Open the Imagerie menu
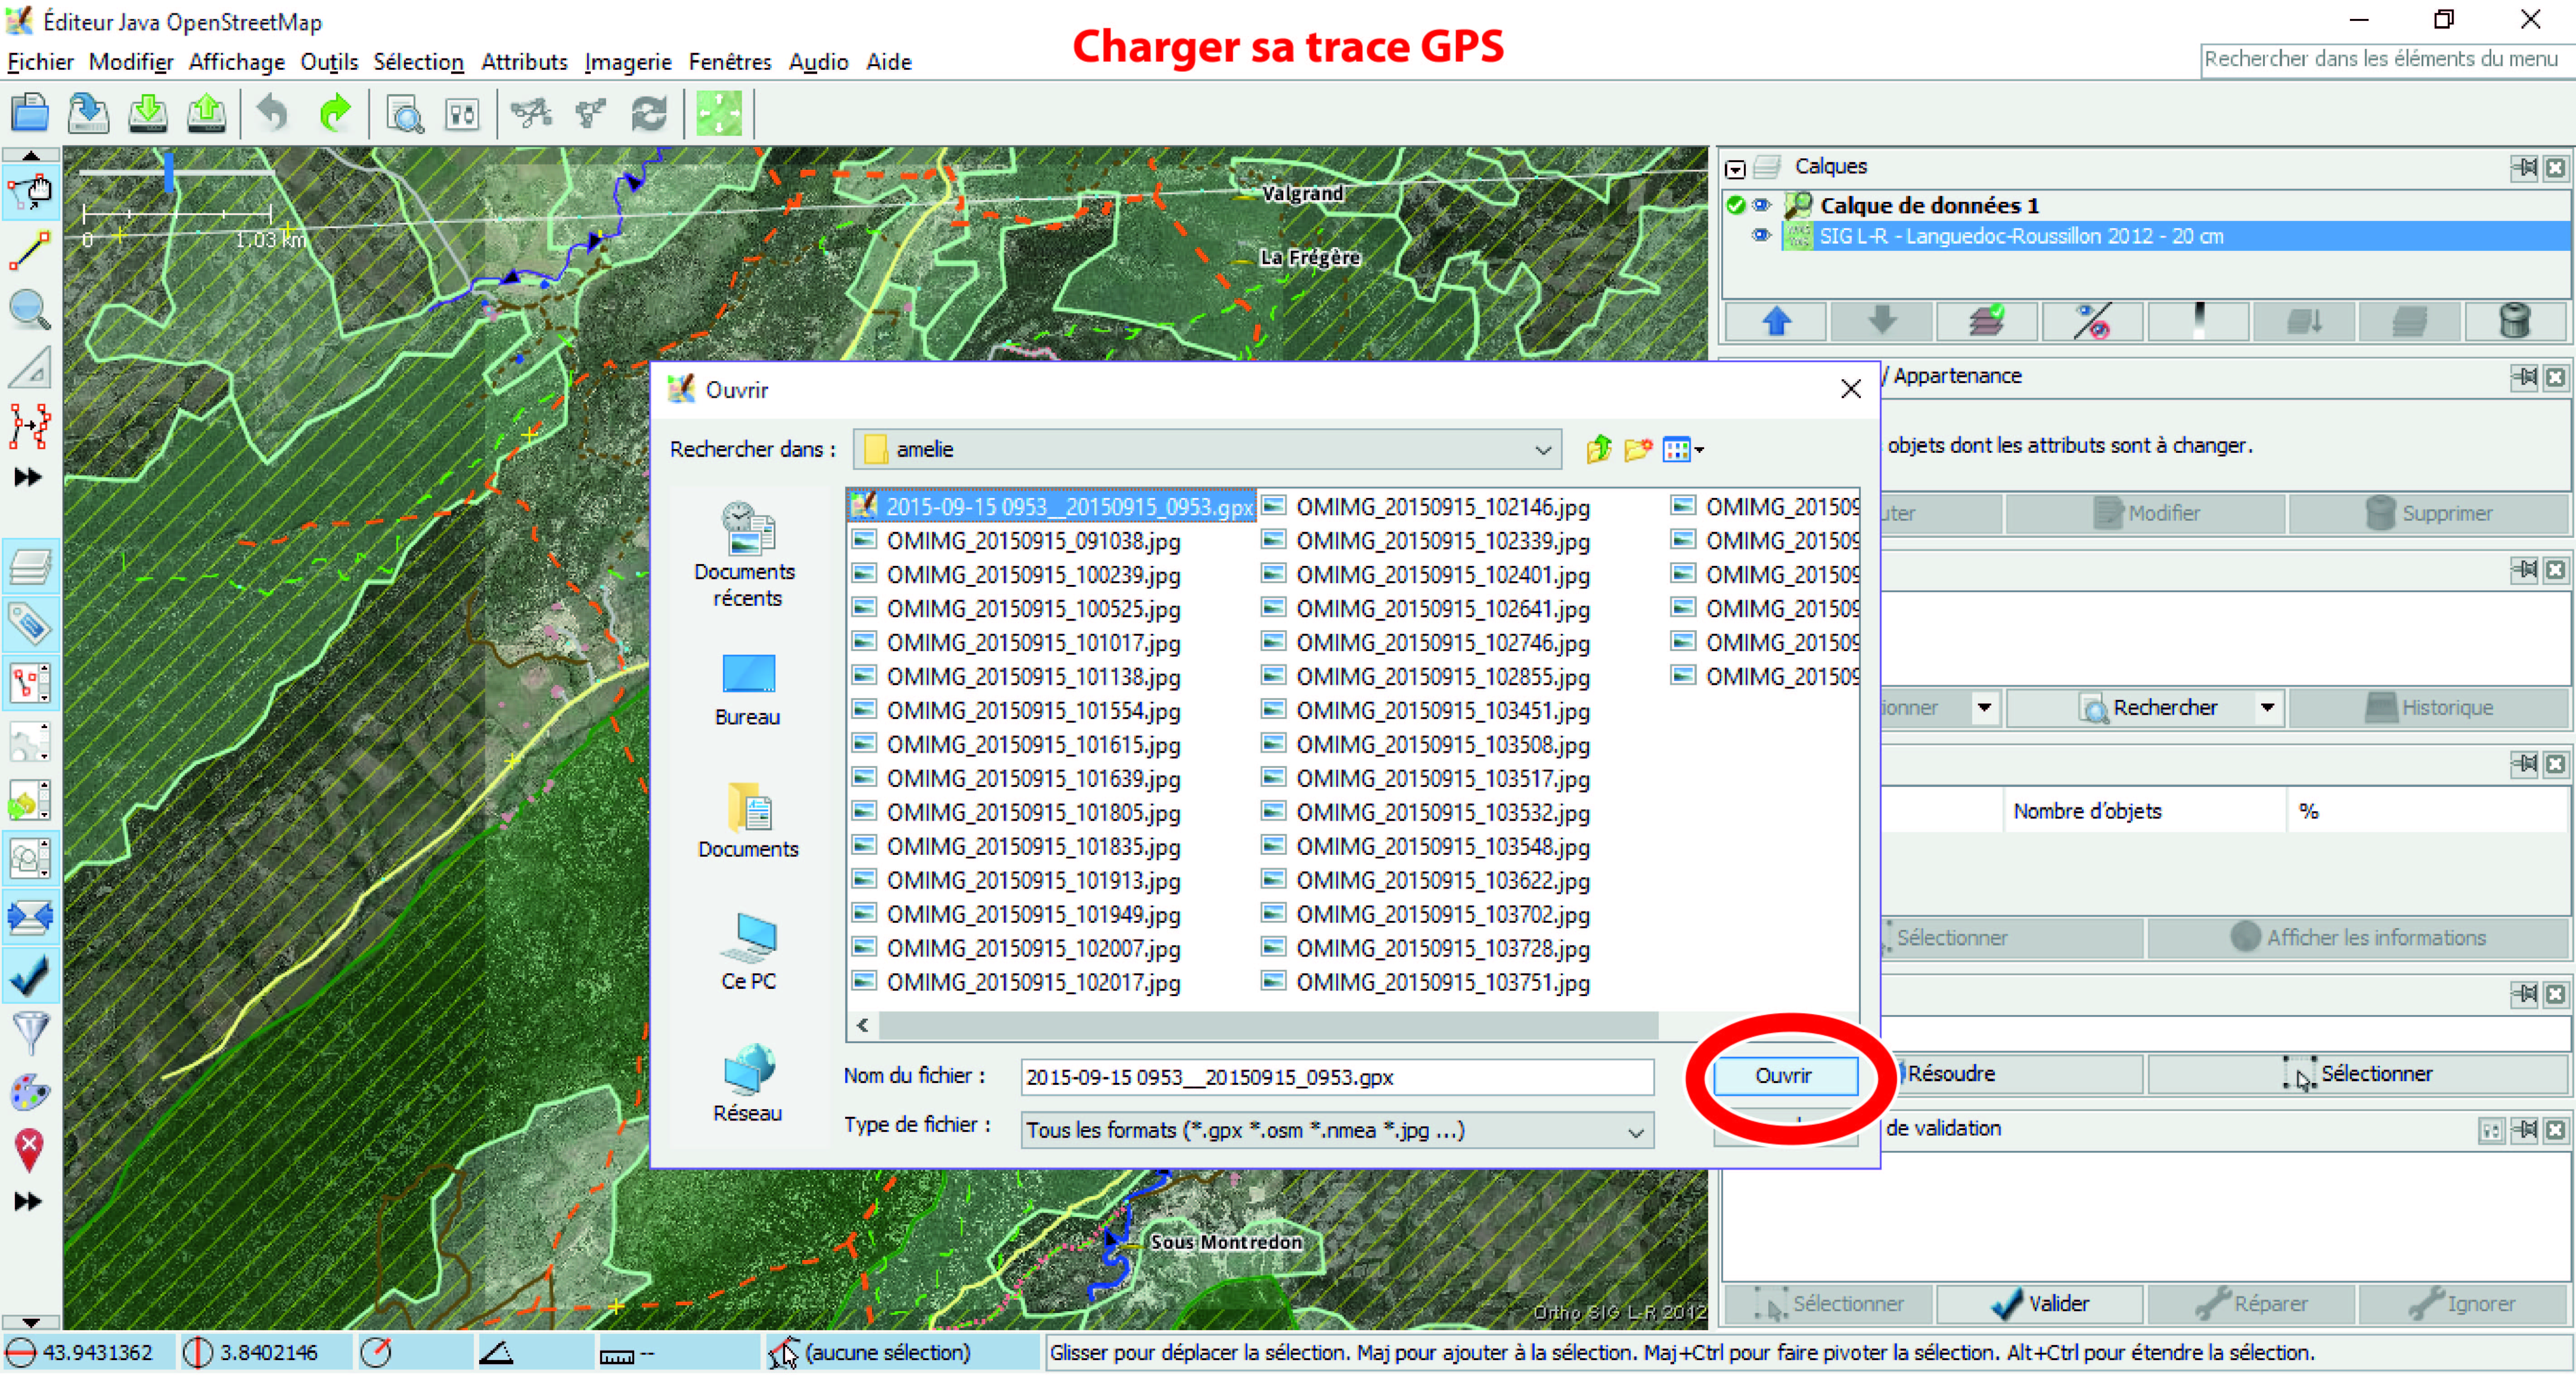2576x1375 pixels. (x=628, y=62)
